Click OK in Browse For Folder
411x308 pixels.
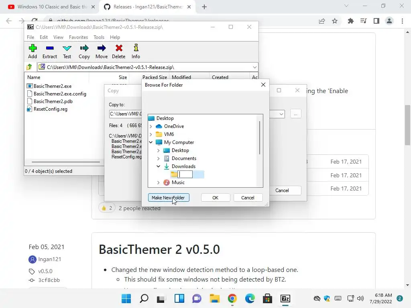point(216,198)
